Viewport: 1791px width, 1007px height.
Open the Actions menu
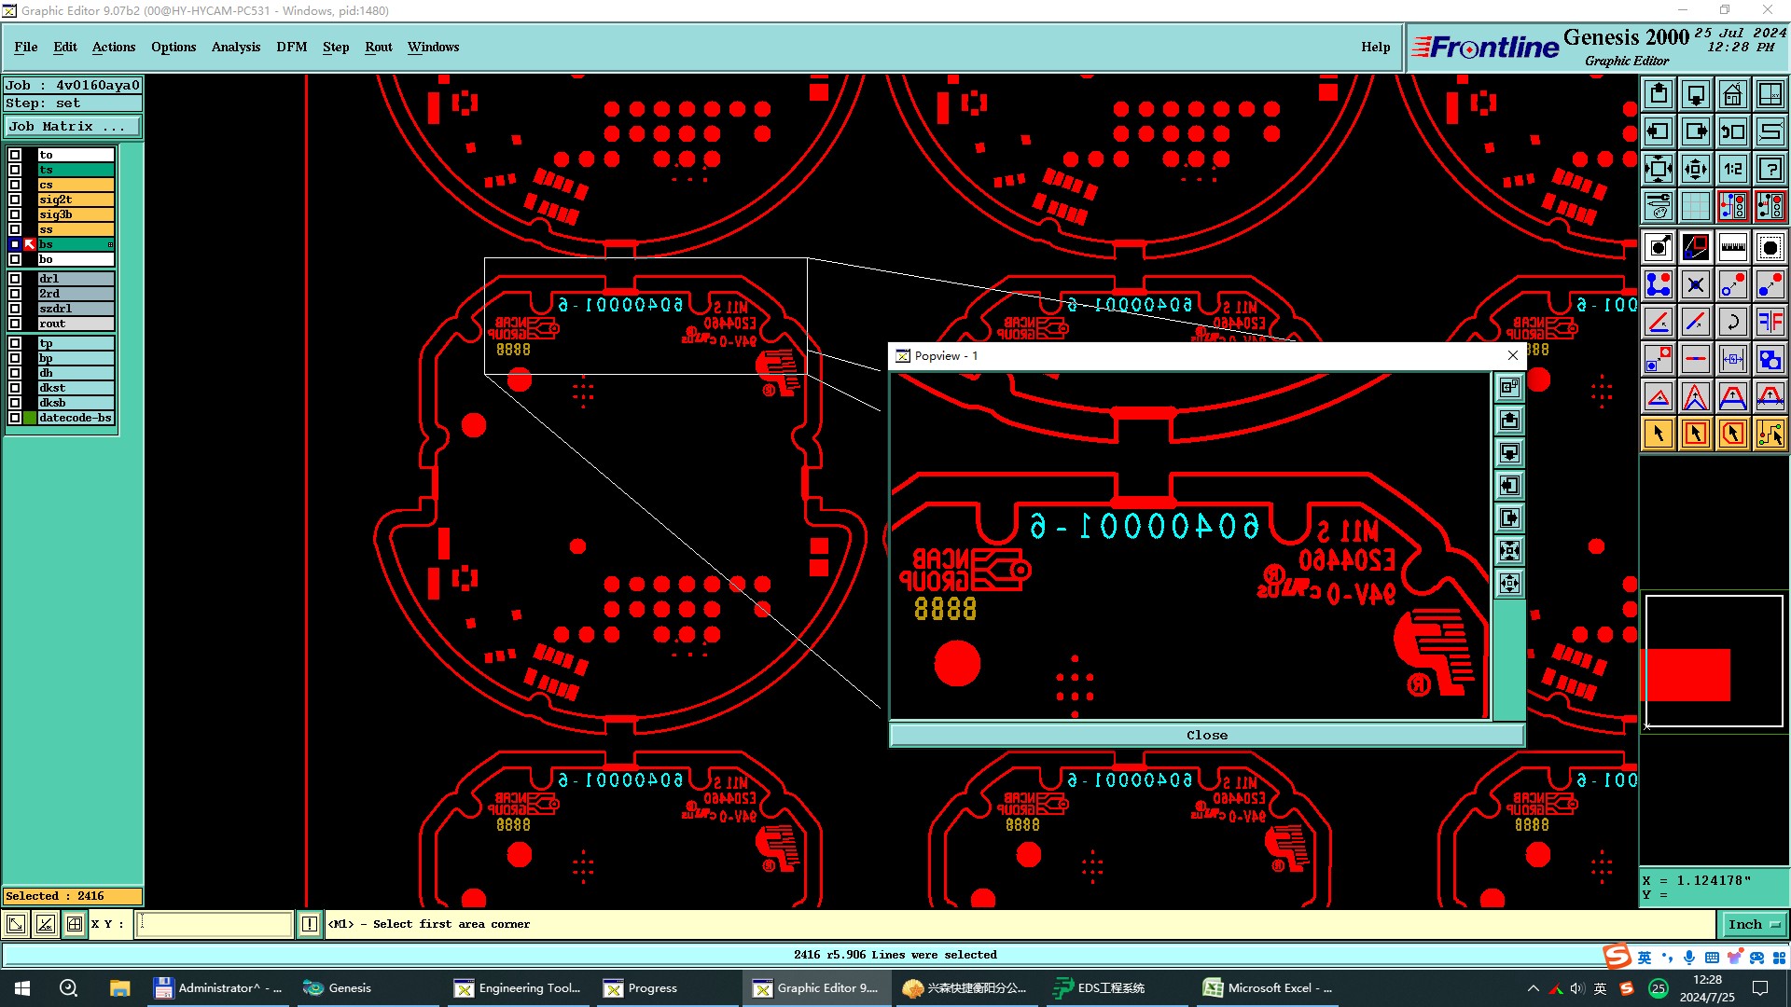114,47
